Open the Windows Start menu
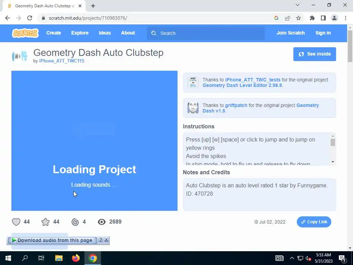Viewport: 353px width, 265px height. point(8,258)
